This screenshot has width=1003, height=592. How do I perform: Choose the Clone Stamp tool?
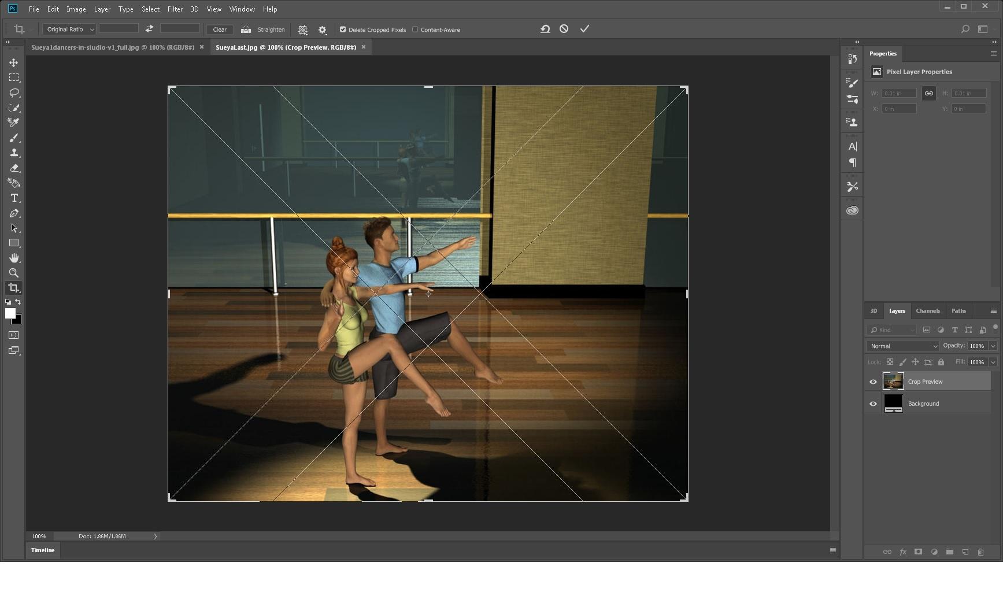[x=14, y=153]
